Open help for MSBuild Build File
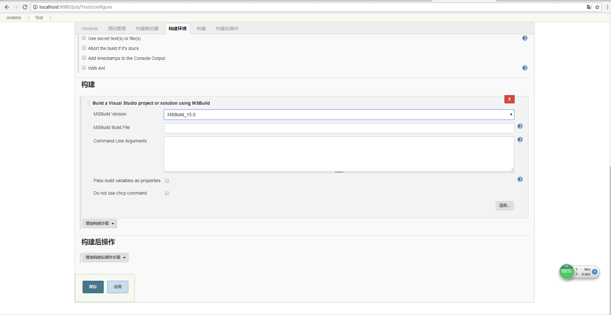The image size is (611, 315). coord(520,126)
